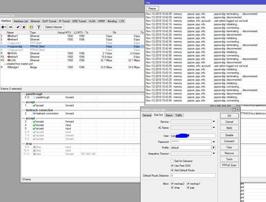Click the red minus Remove icon
The image size is (266, 202).
[11, 27]
